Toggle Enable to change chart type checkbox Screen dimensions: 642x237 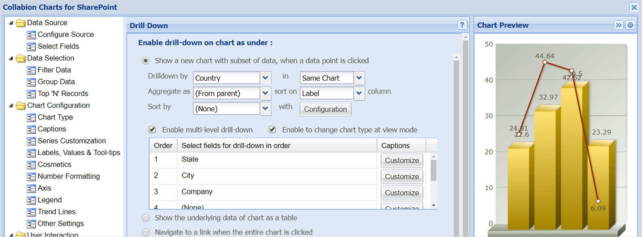272,130
